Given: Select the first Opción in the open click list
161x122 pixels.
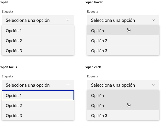Looking at the screenshot, I should click(98, 95).
